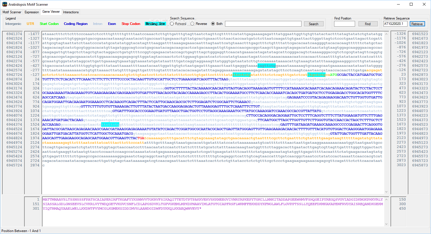Click the left relative position 24
Screen dimensions: 431x234
[x=37, y=79]
